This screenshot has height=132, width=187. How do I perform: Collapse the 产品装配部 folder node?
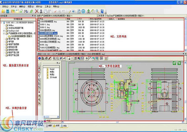(4, 33)
